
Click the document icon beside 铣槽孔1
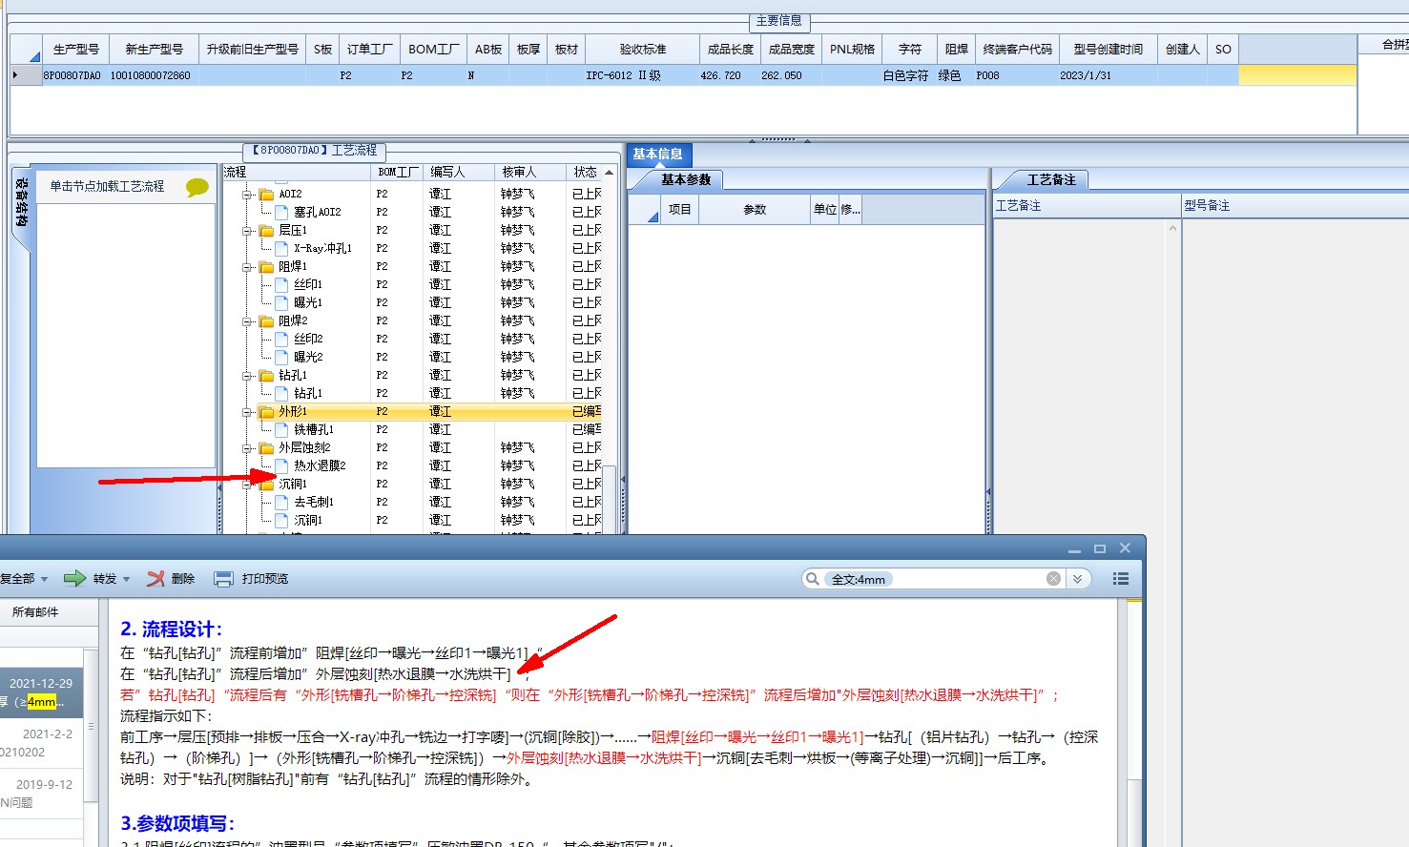281,429
